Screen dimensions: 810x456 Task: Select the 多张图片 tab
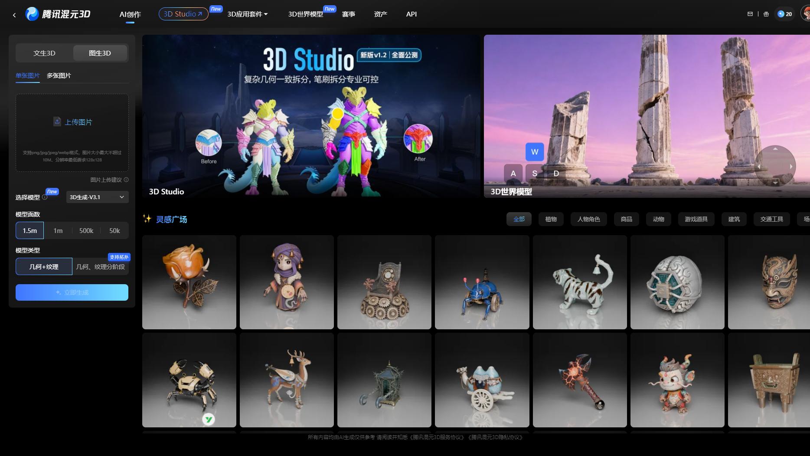(59, 75)
